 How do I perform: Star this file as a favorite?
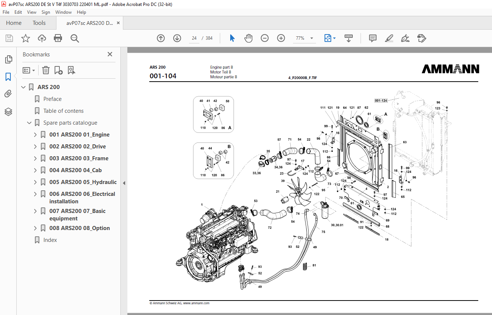(25, 38)
